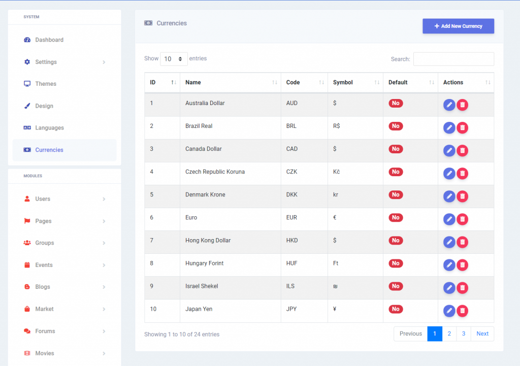Select Currencies in the sidebar
The image size is (520, 366).
[x=64, y=150]
